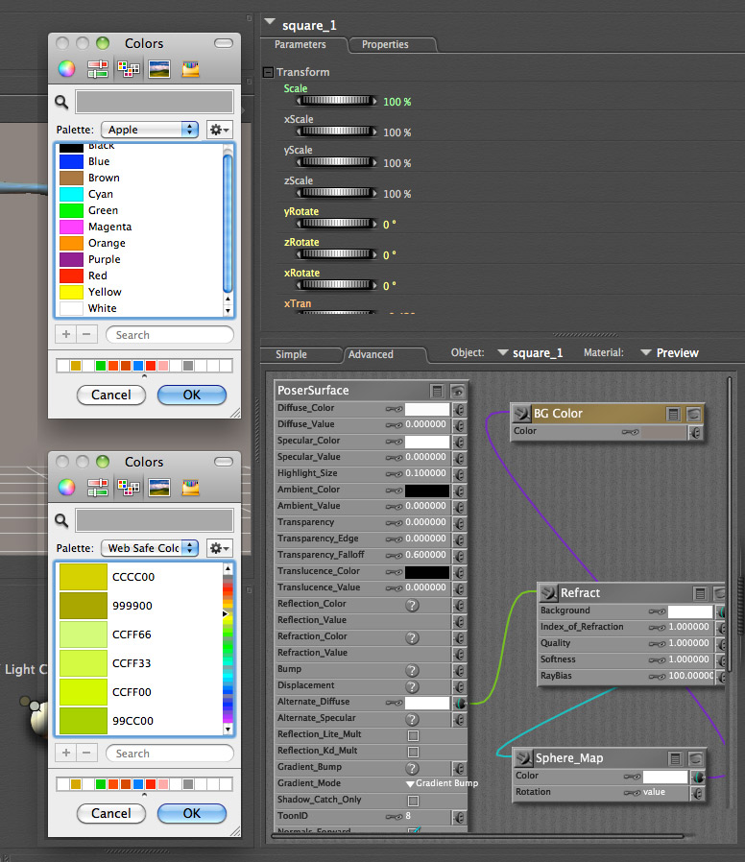
Task: Select color sliders mode in lower Colors window
Action: 97,488
